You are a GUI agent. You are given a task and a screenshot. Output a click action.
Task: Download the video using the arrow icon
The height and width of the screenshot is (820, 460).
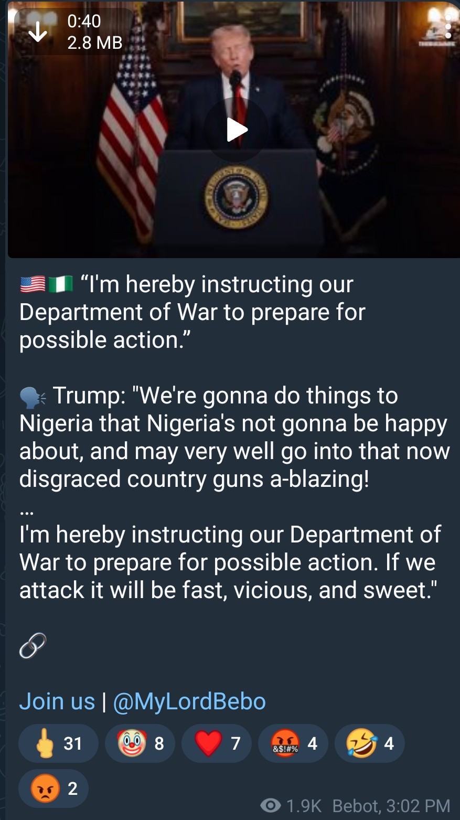(37, 33)
